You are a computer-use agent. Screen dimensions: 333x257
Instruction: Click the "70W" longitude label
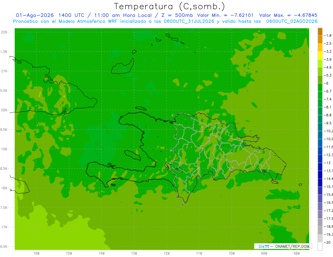(232, 253)
